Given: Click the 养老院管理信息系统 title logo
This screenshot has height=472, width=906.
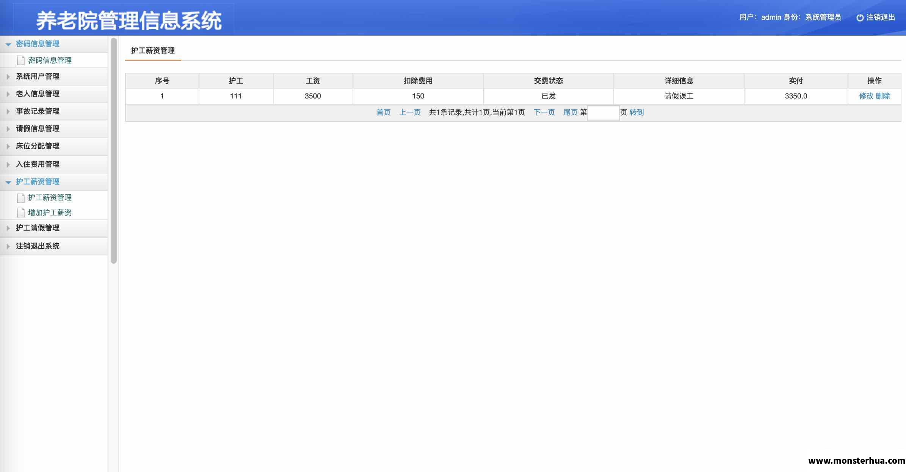Looking at the screenshot, I should point(129,20).
